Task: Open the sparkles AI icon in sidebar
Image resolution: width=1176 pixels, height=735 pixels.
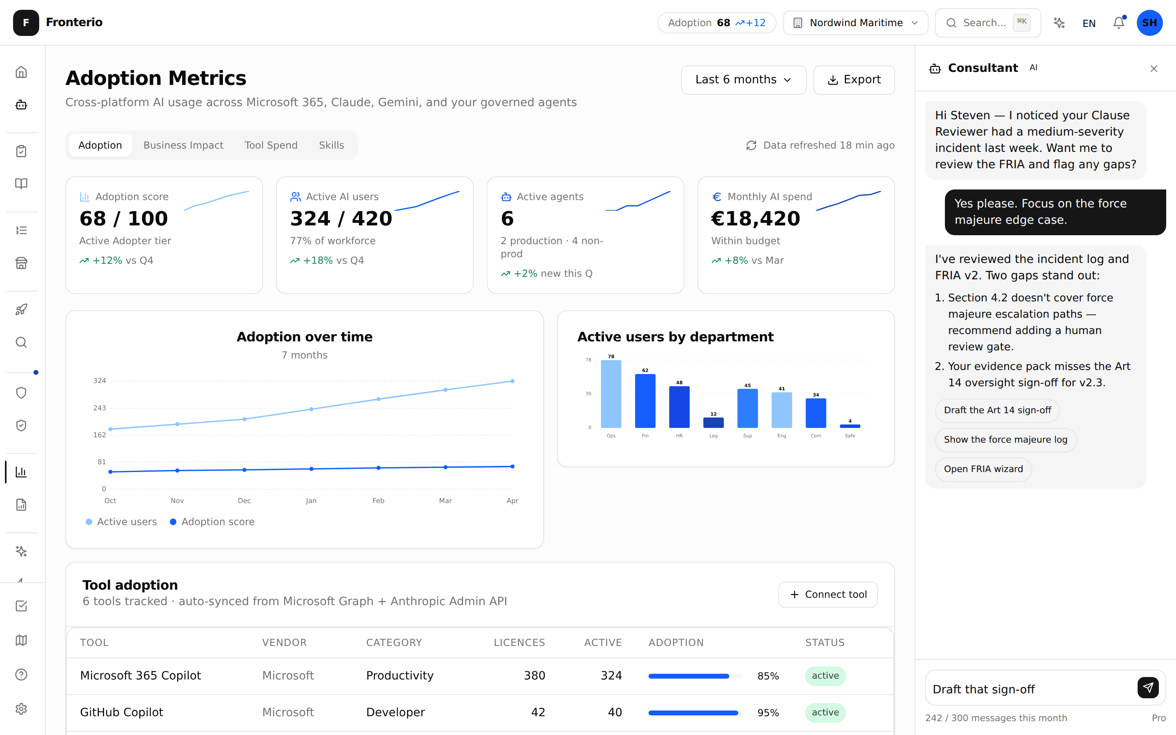Action: tap(21, 551)
